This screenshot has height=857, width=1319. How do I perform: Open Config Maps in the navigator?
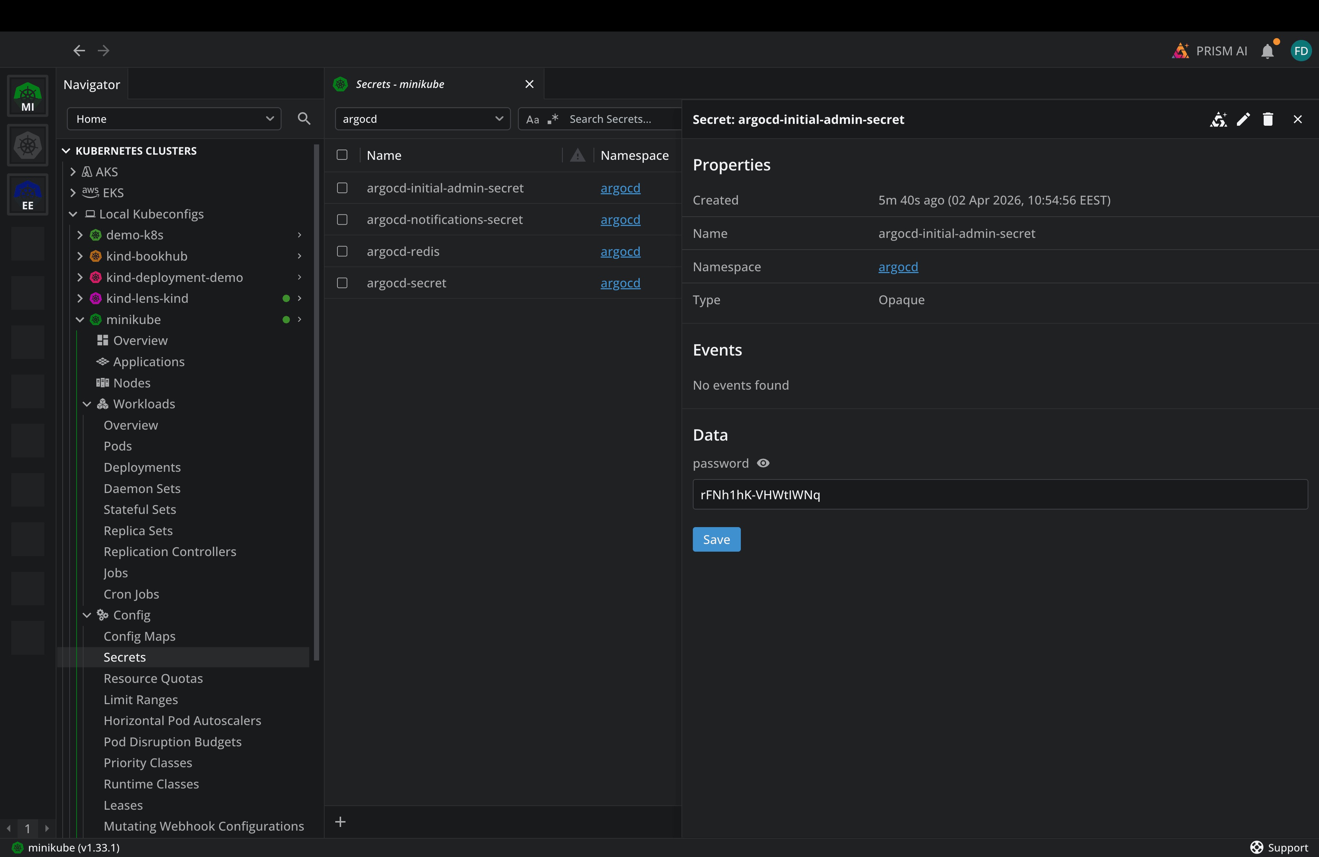(139, 636)
